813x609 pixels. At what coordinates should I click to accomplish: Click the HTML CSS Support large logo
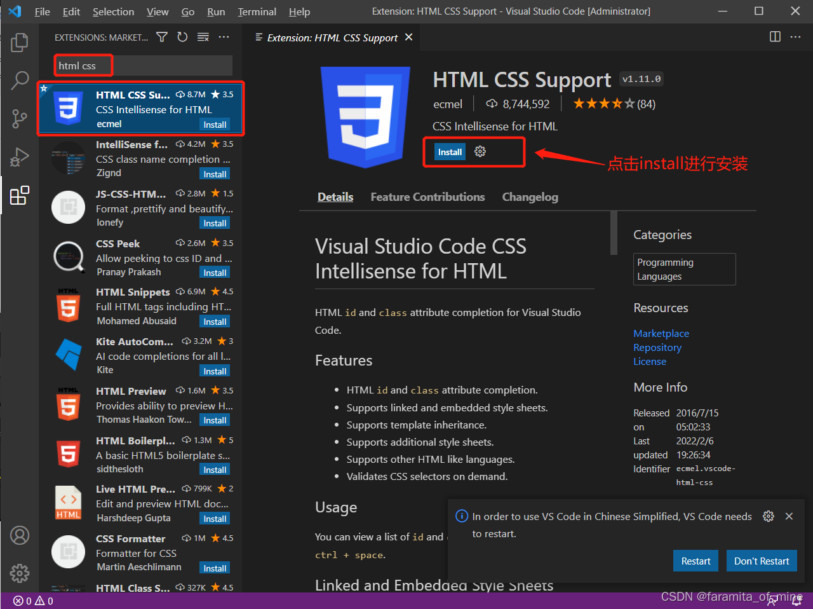coord(366,118)
